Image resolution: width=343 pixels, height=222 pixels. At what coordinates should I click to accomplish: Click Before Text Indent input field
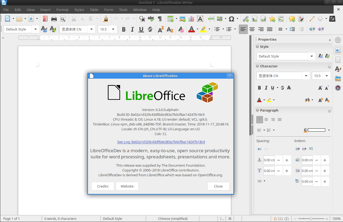click(307, 160)
